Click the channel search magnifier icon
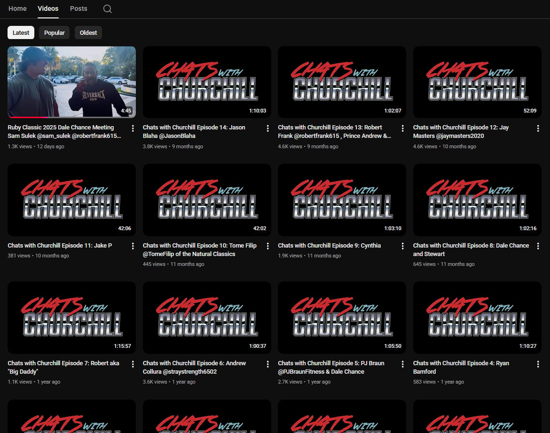 (107, 9)
